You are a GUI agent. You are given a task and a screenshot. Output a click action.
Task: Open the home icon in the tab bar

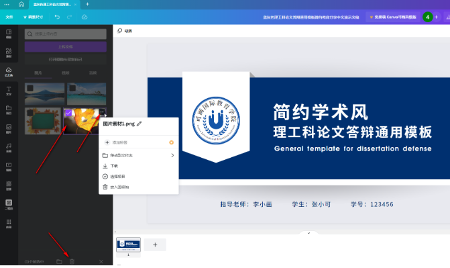[x=21, y=4]
